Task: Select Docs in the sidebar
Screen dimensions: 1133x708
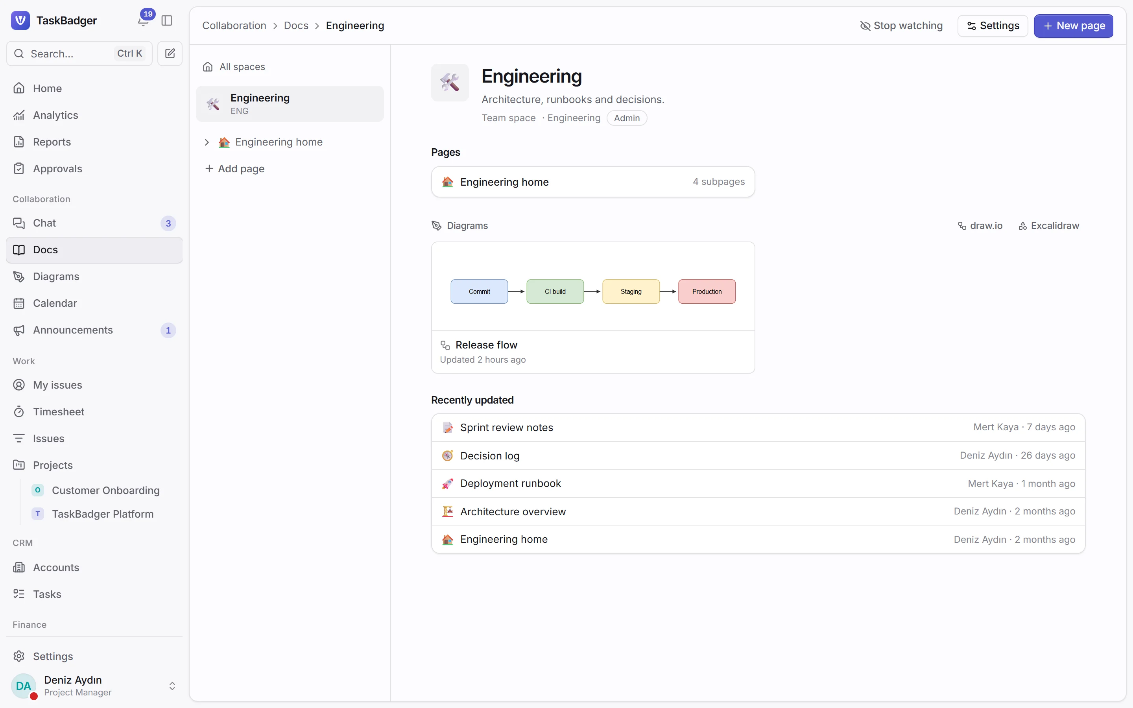Action: click(x=94, y=250)
